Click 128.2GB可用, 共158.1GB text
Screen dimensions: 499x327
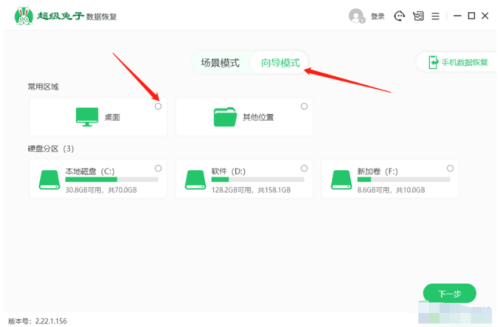pyautogui.click(x=251, y=190)
